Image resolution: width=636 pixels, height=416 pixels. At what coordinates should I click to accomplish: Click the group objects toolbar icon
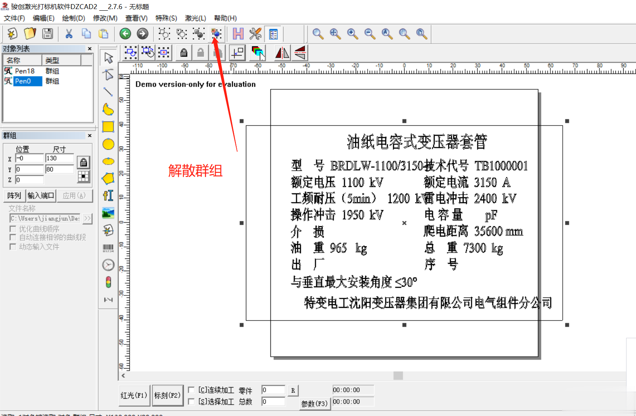point(199,34)
